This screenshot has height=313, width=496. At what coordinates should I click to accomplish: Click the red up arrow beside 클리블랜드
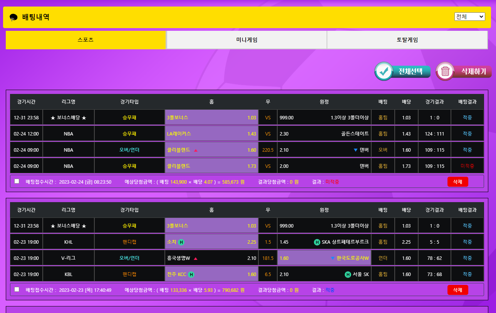click(x=196, y=150)
